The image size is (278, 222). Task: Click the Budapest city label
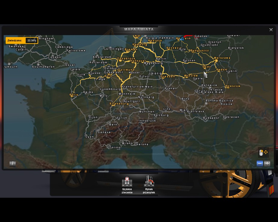click(x=211, y=118)
